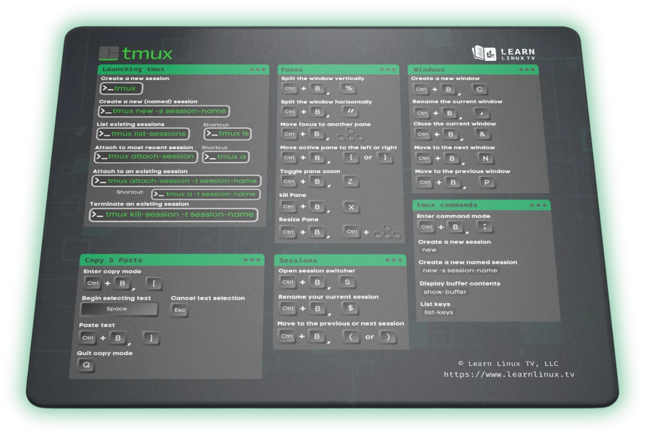Viewport: 645px width, 435px height.
Task: Click the Ctrl key in Enter command mode row
Action: (x=426, y=227)
